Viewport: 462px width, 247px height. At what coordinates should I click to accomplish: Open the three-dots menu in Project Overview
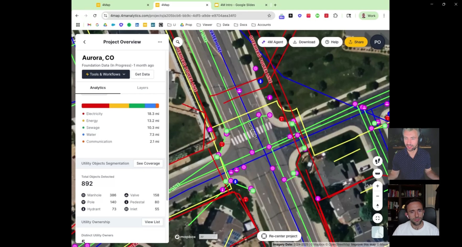[160, 42]
